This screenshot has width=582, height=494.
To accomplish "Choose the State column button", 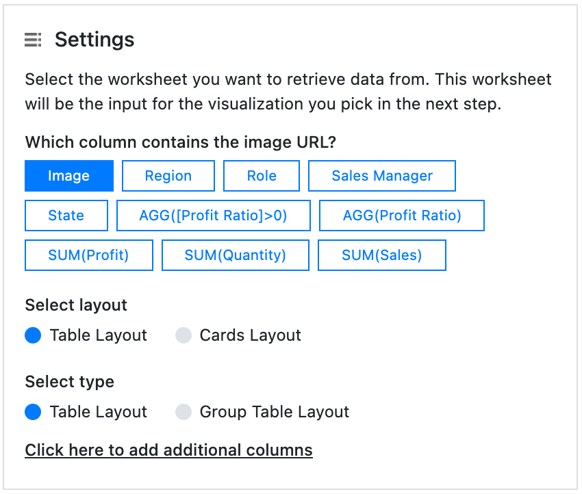I will [66, 216].
